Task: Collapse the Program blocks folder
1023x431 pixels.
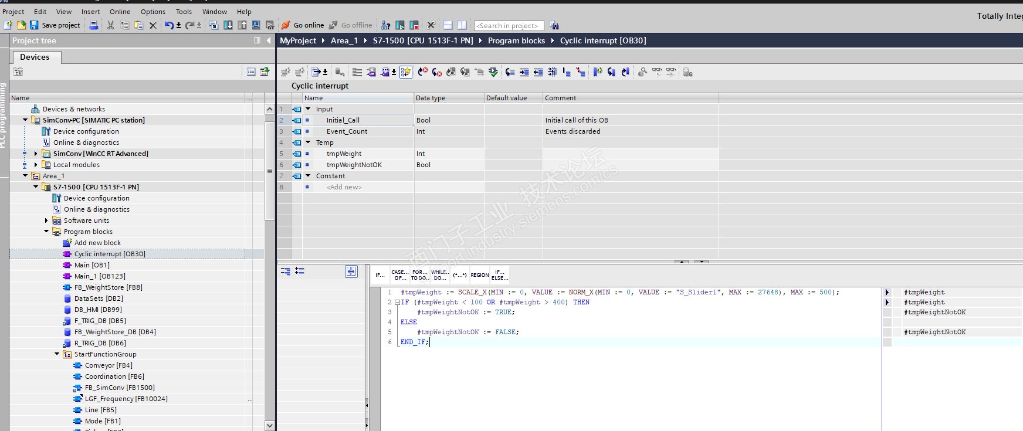Action: (47, 232)
